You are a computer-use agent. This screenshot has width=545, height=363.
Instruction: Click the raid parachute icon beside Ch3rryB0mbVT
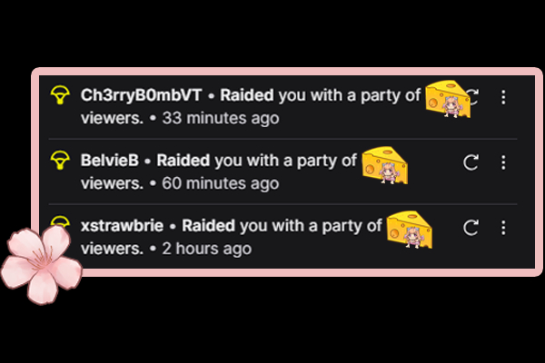(60, 94)
